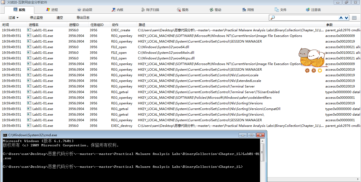Open the 文件 tab
Image resolution: width=361 pixels, height=182 pixels.
click(281, 10)
